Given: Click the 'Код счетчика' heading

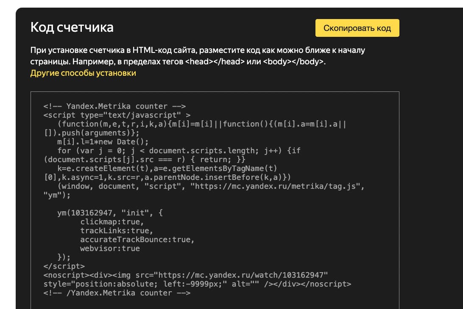Looking at the screenshot, I should click(72, 27).
